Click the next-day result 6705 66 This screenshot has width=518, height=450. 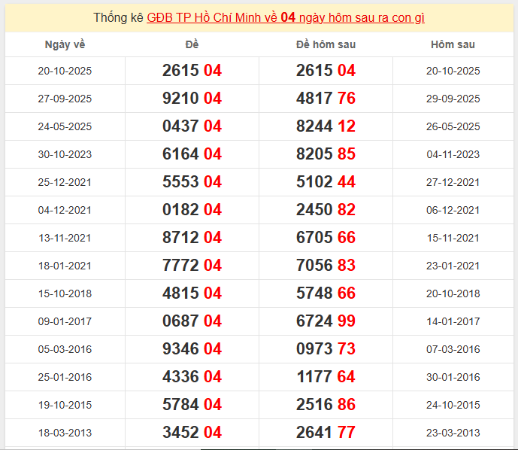point(326,238)
